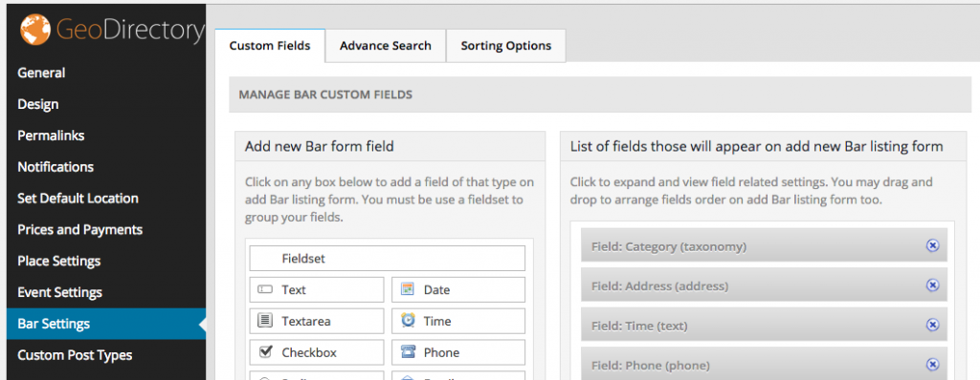Switch to the Custom Fields tab
Screen dimensions: 980x380
tap(270, 46)
